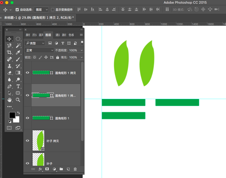
Task: Activate the Pen tool
Action: click(x=9, y=86)
